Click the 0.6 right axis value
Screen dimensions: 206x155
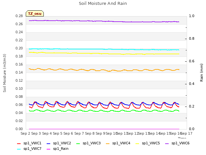click(192, 61)
